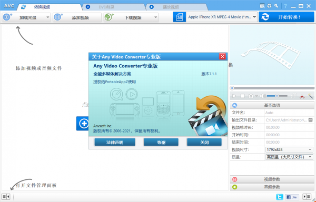Expand 下载视频 dropdown arrow
This screenshot has width=316, height=202.
pos(155,17)
